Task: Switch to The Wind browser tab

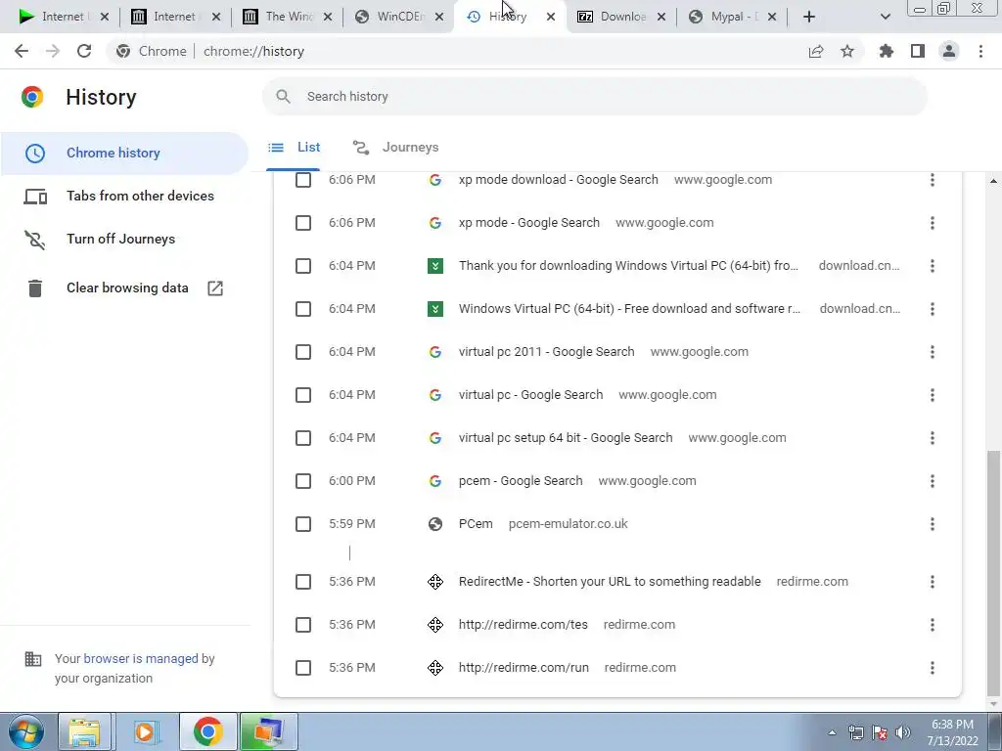Action: click(x=288, y=17)
